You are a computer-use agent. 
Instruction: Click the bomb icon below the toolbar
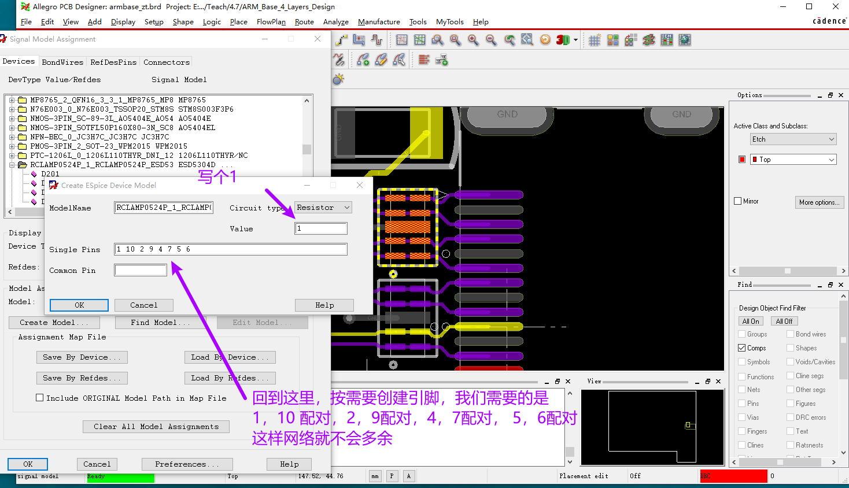339,79
